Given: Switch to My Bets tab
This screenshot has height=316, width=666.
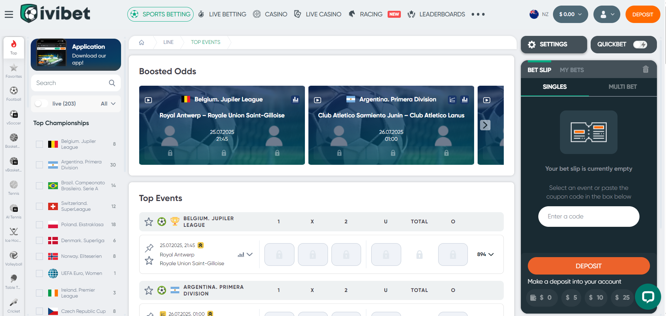Looking at the screenshot, I should (572, 70).
